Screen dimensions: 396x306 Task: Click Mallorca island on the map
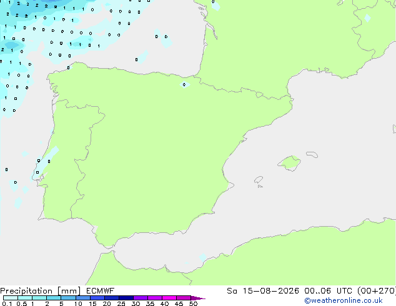(289, 163)
